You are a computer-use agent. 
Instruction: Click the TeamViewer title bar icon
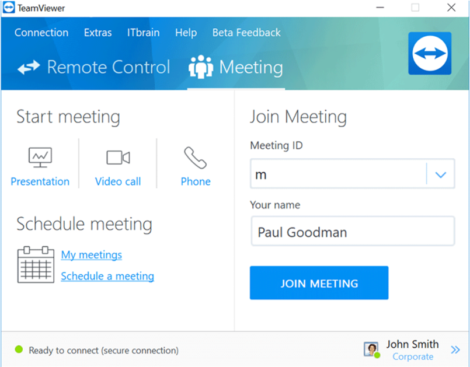[9, 8]
